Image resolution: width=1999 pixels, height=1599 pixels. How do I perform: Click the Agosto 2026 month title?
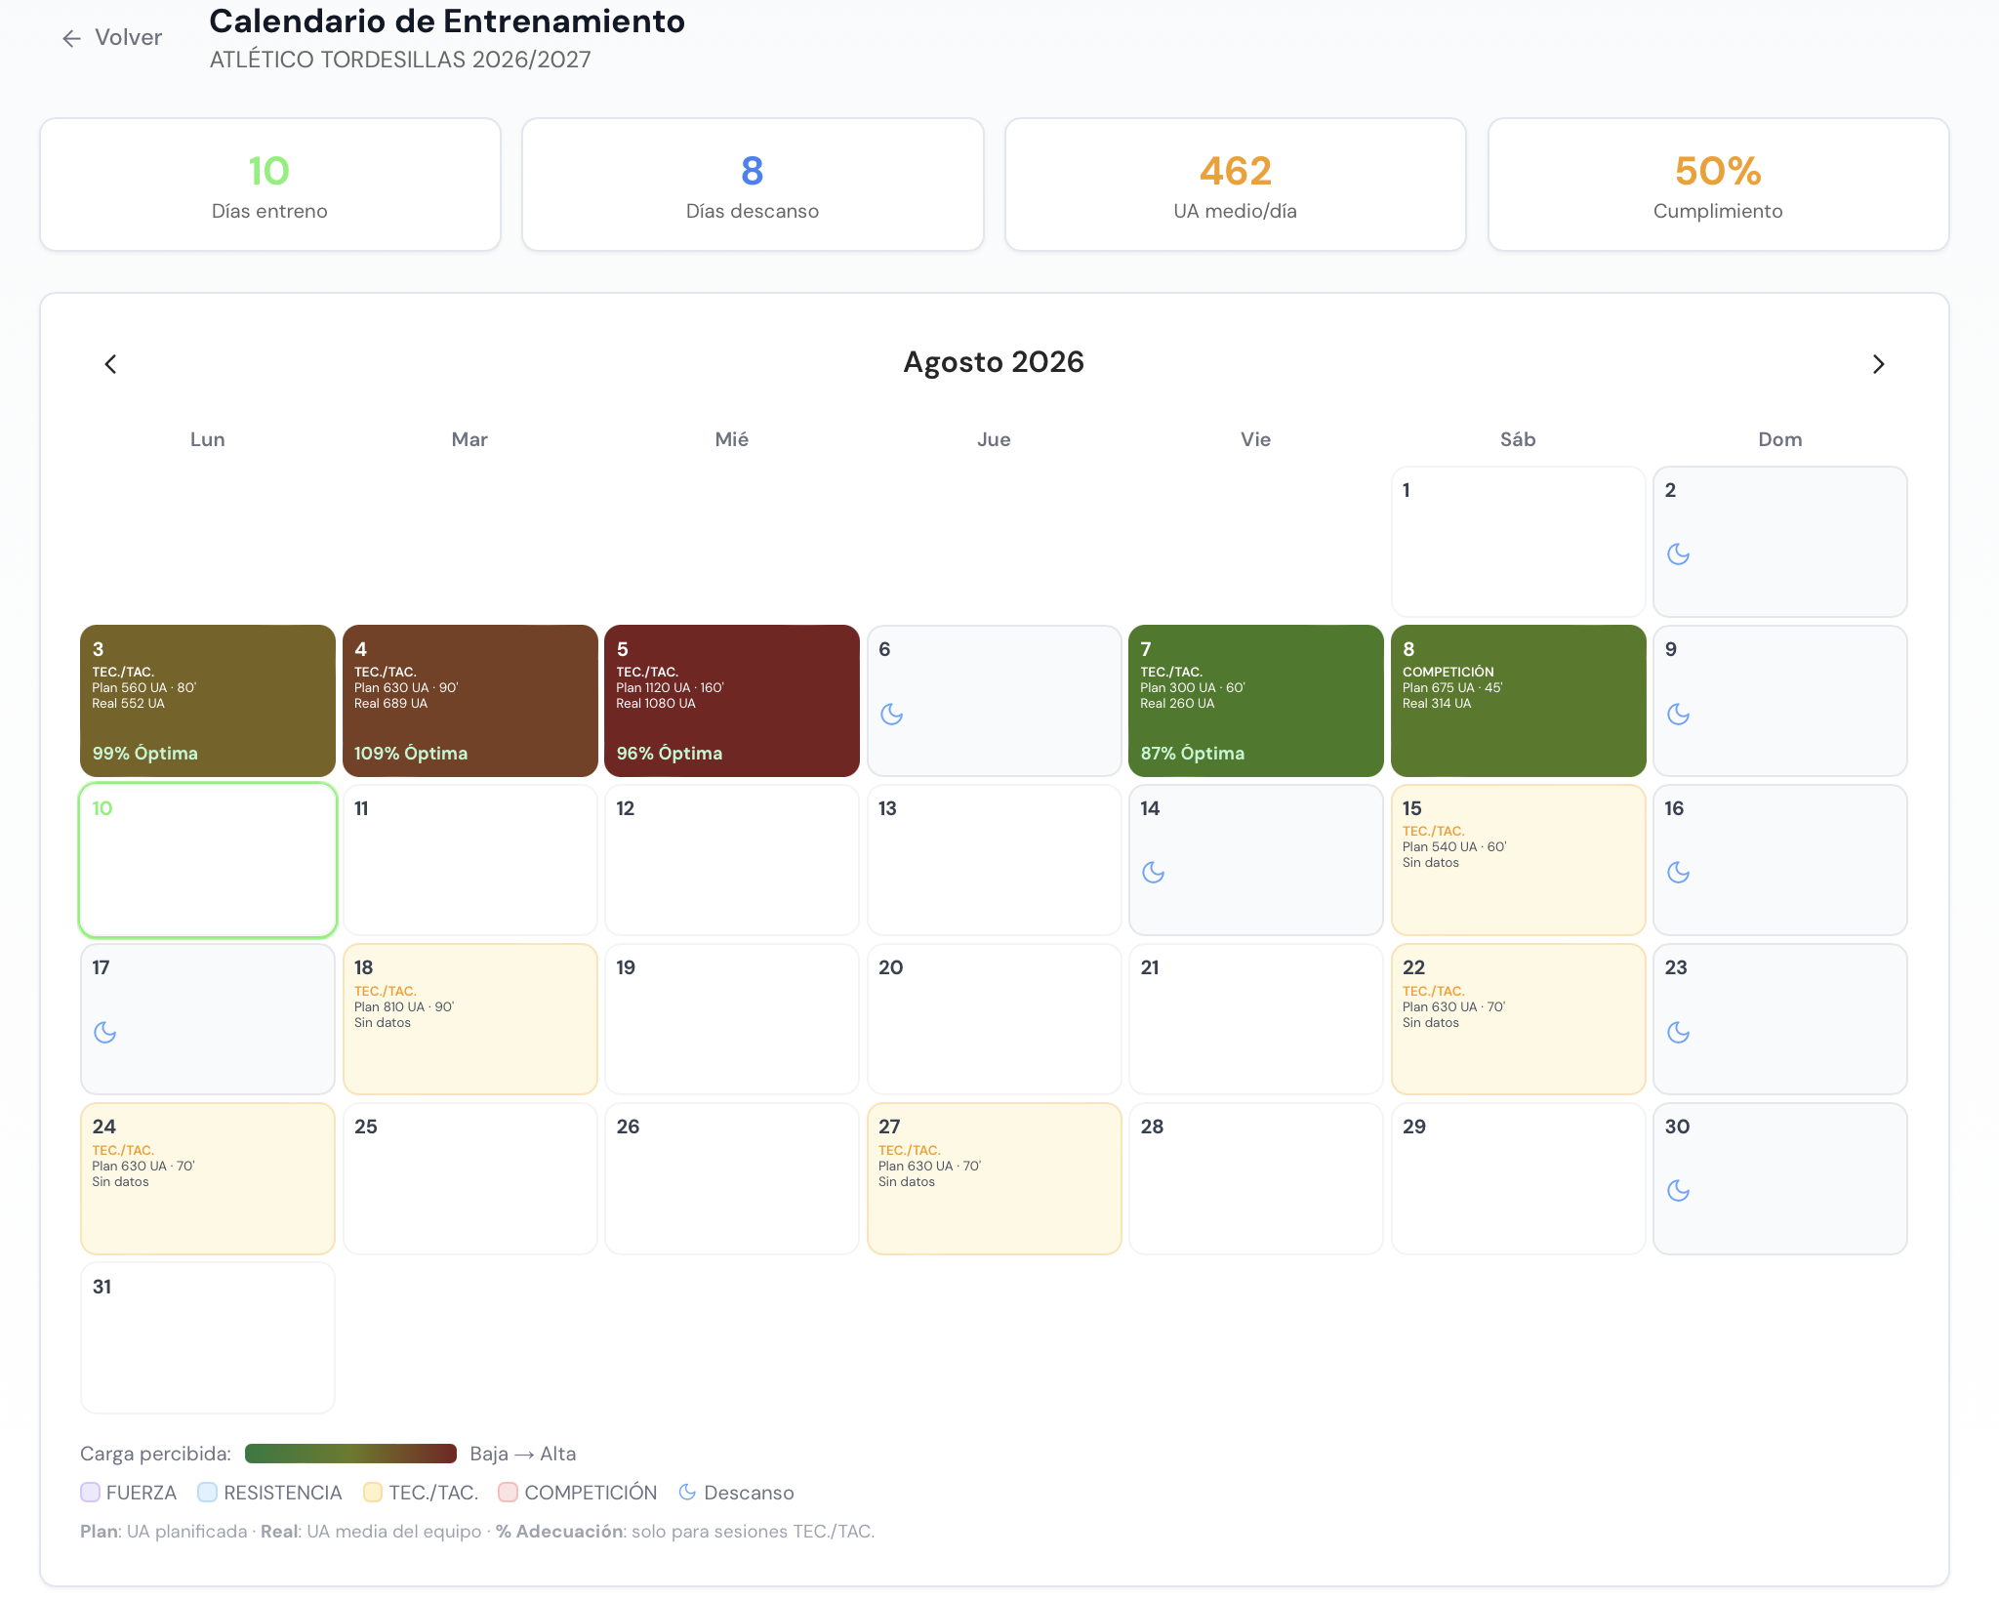994,362
